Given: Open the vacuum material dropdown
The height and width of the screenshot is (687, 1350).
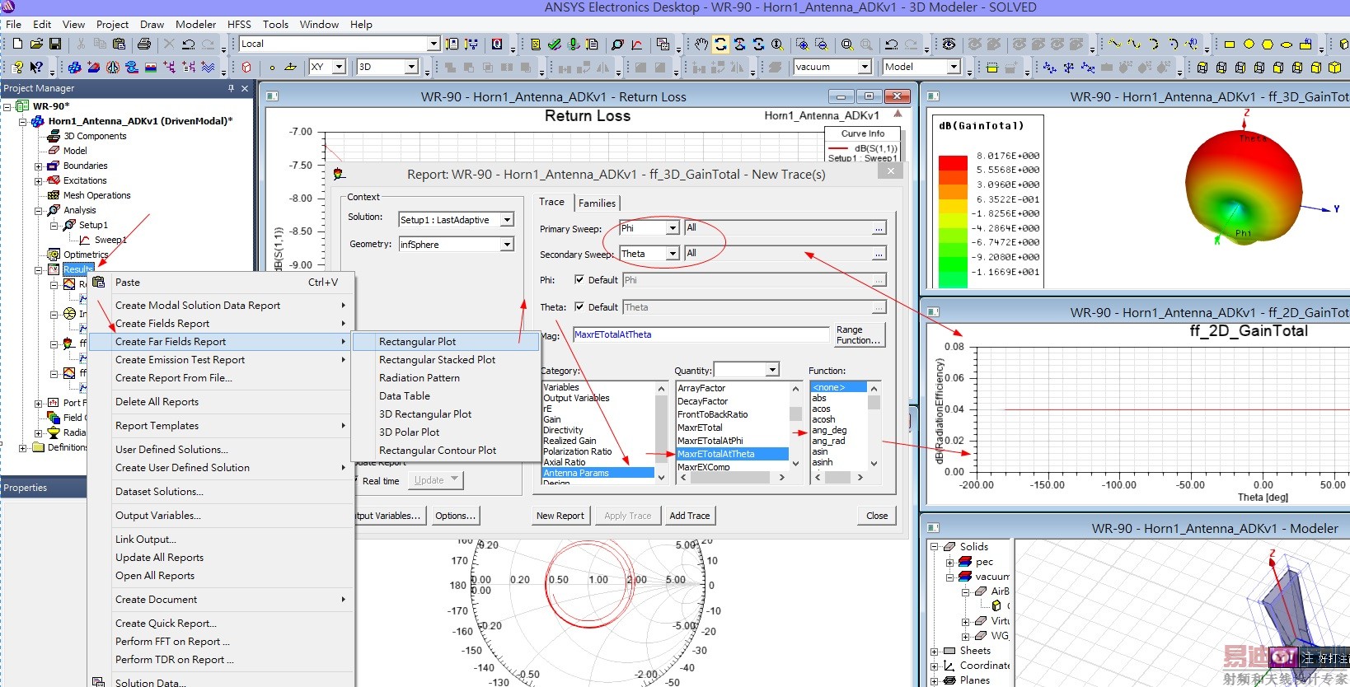Looking at the screenshot, I should click(x=864, y=67).
